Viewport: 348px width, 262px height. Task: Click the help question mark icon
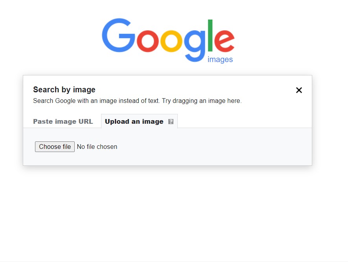point(171,122)
